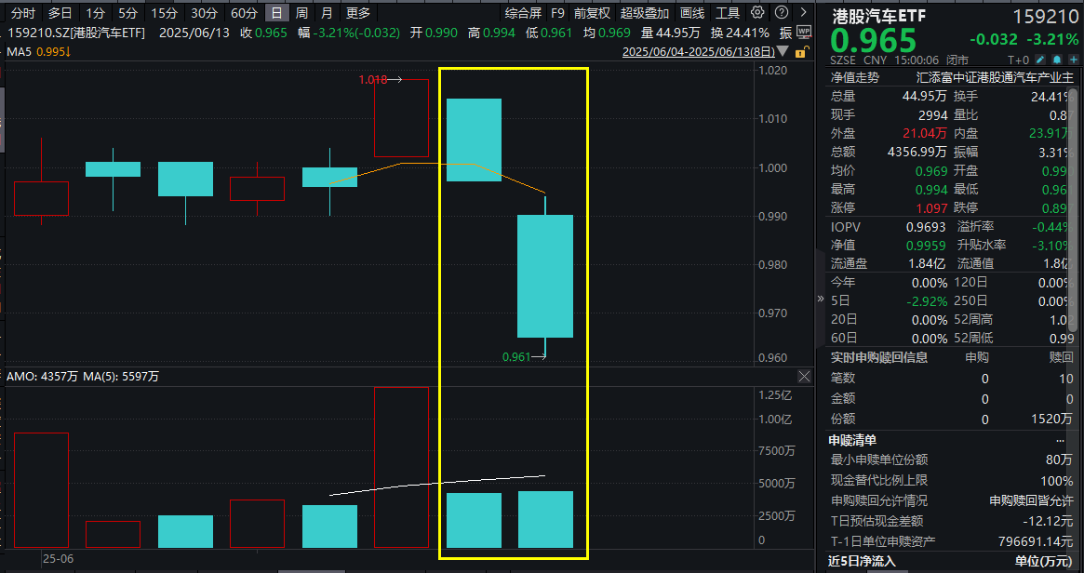Click the WP badge icon next to 振

tap(804, 32)
